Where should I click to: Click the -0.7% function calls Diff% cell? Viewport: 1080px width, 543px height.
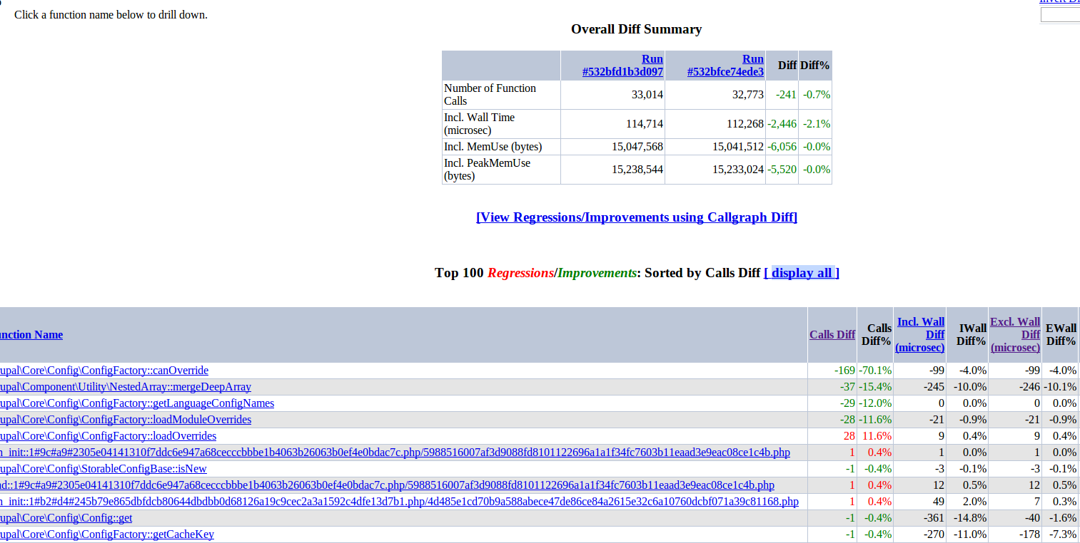tap(817, 95)
